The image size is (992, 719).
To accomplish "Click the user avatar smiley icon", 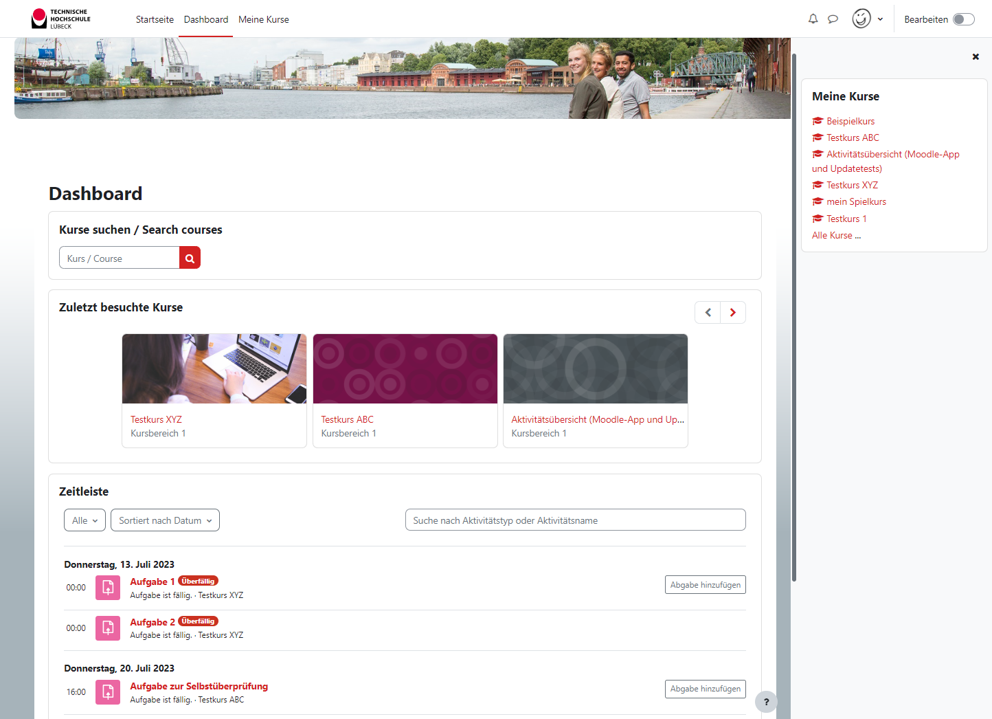I will coord(861,19).
